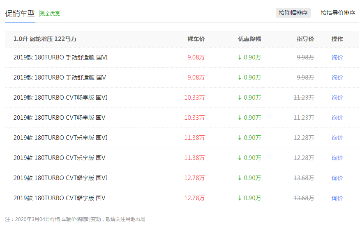Click the 操作 column header
The width and height of the screenshot is (362, 228).
tap(337, 39)
